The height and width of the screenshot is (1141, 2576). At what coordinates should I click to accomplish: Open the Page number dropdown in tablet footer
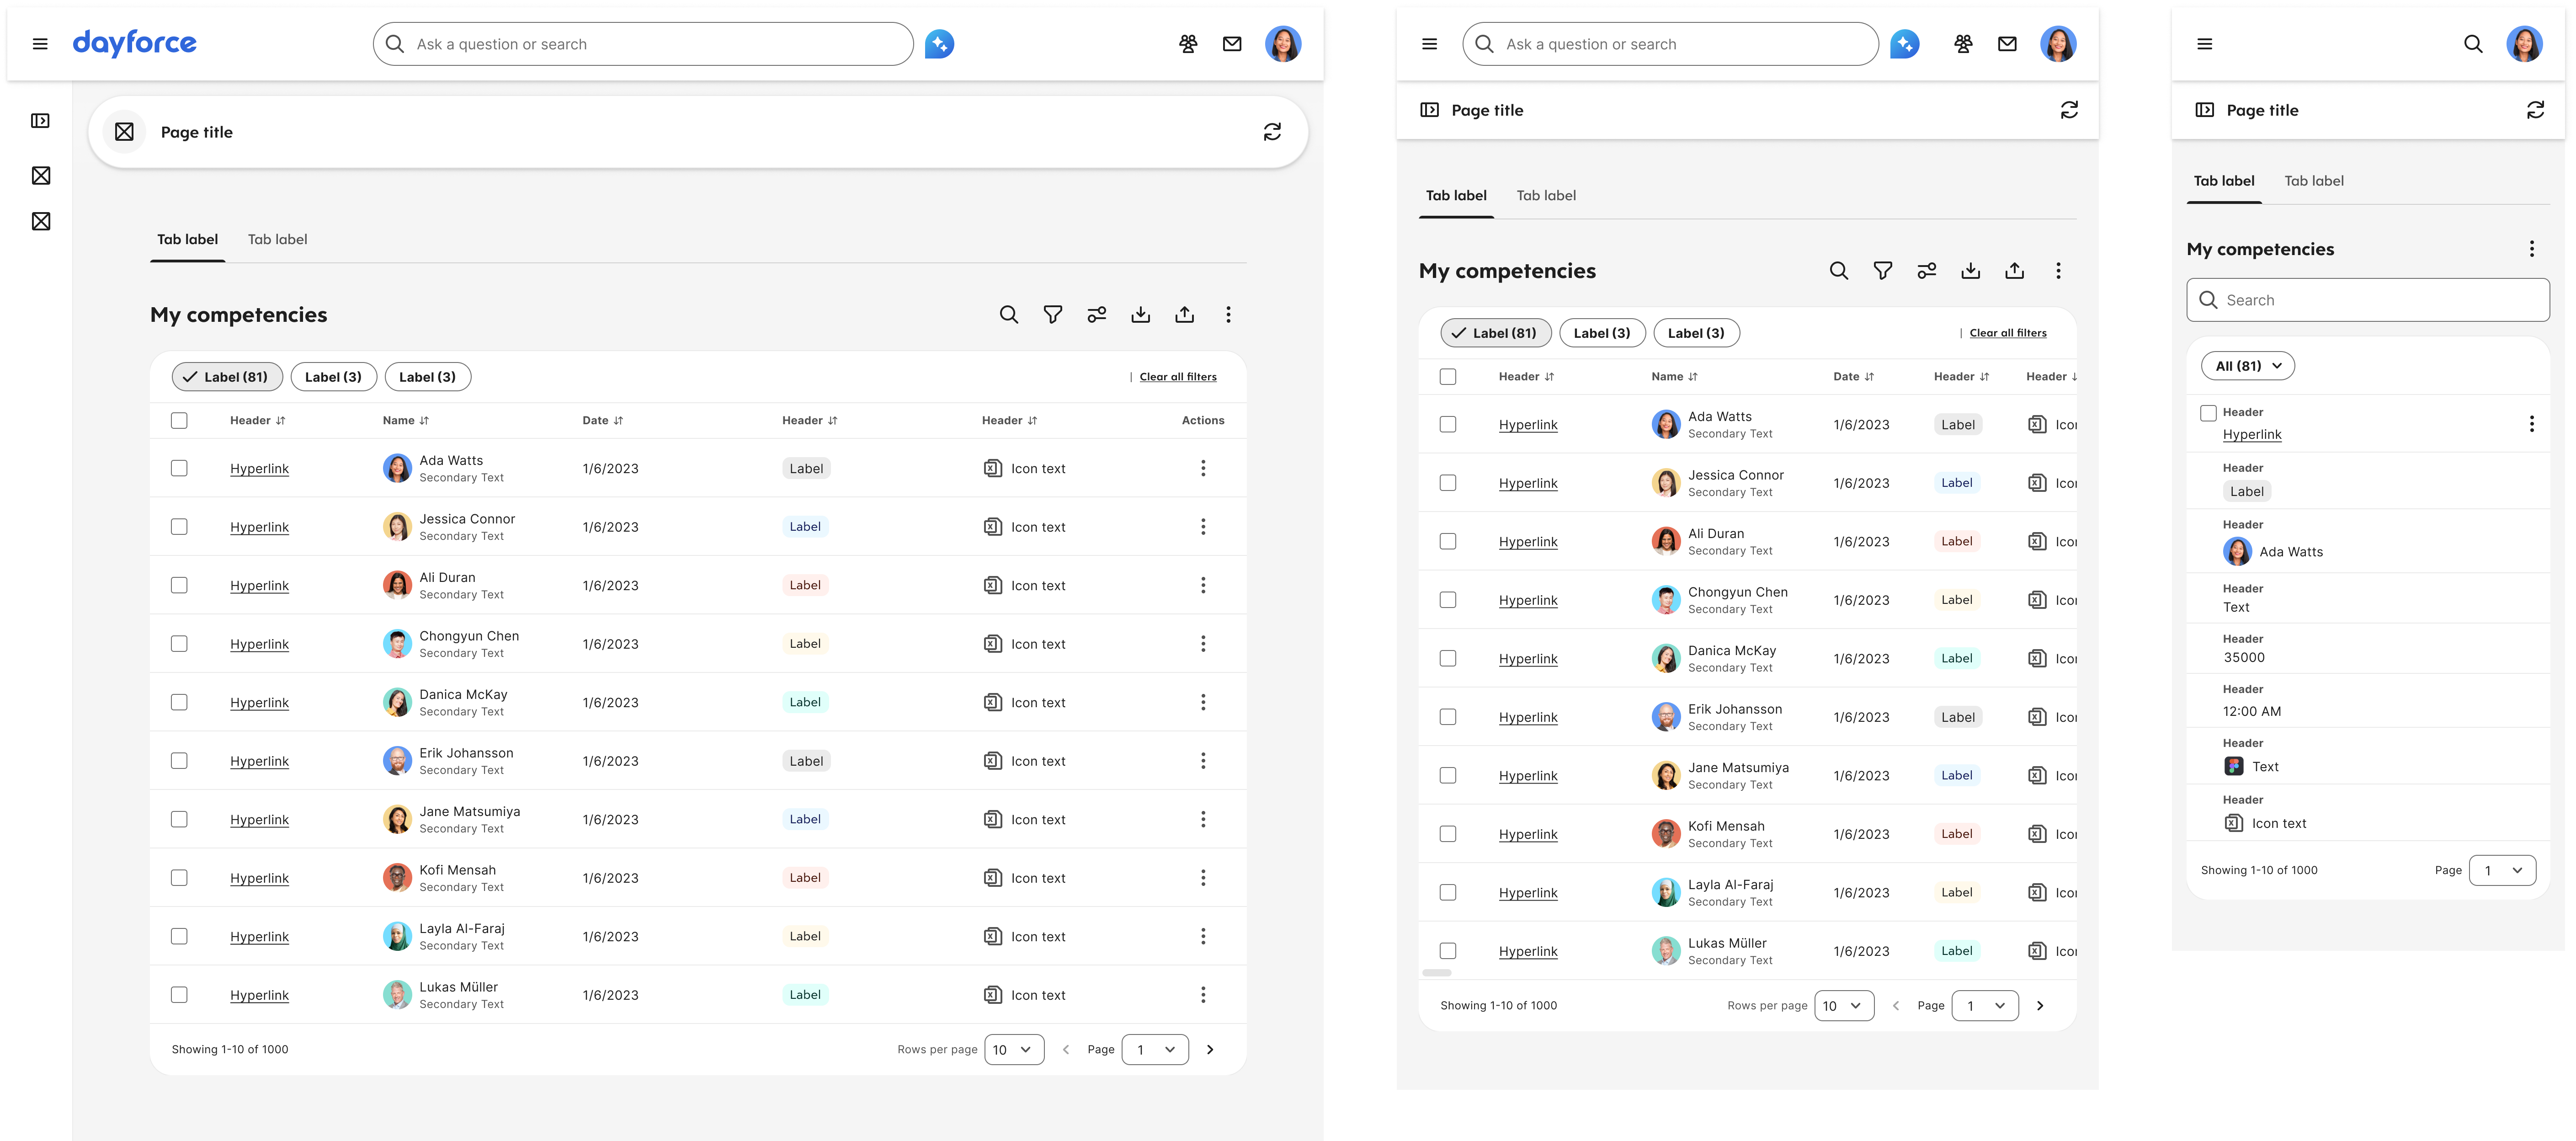point(1984,1006)
